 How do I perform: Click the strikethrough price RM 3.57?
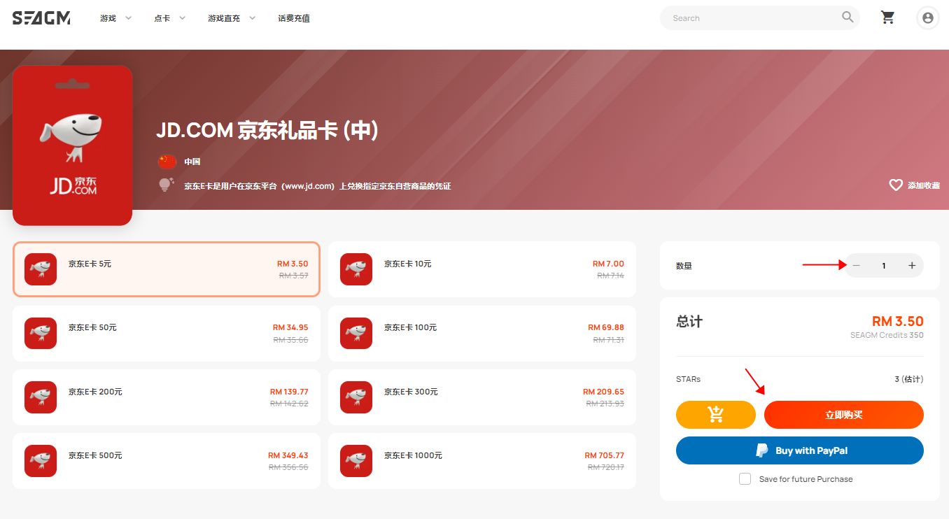(x=294, y=276)
